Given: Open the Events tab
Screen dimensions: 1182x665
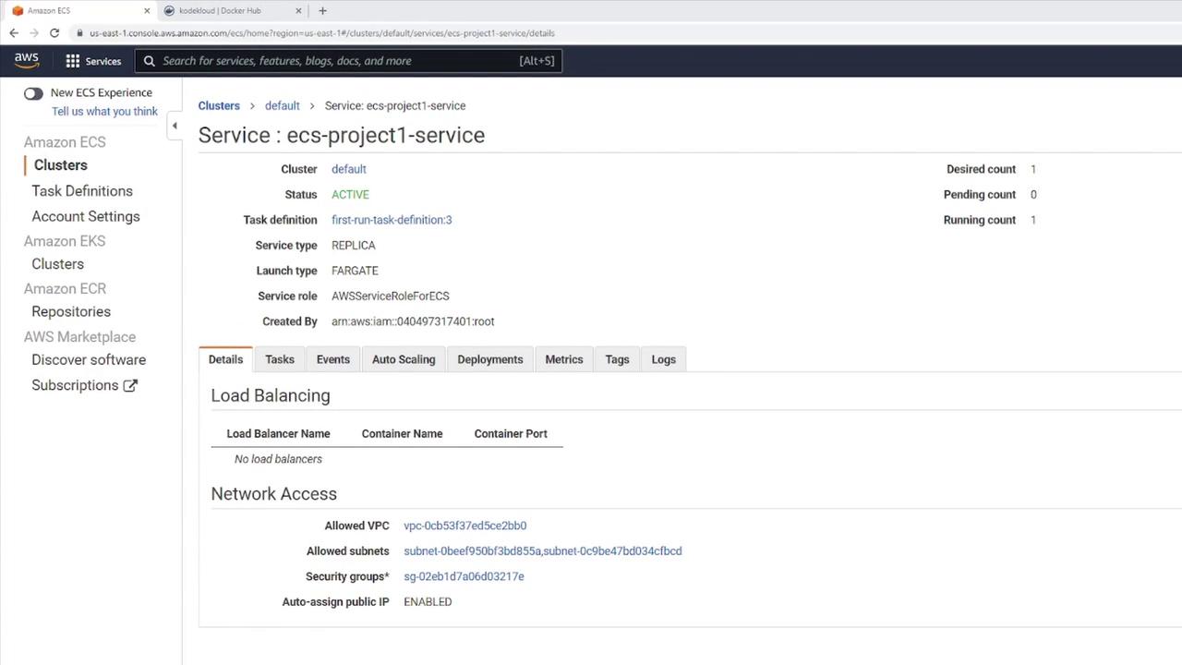Looking at the screenshot, I should pyautogui.click(x=333, y=359).
